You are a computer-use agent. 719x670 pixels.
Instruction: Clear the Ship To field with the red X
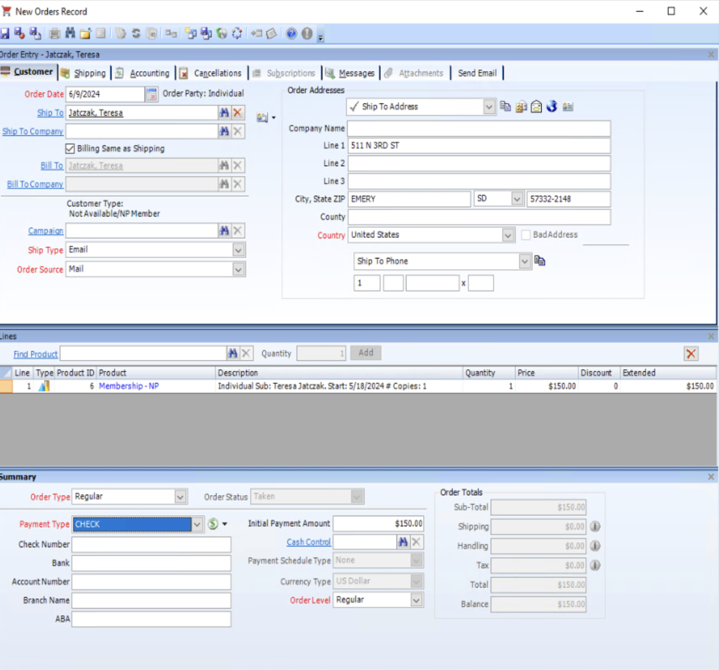tap(237, 113)
